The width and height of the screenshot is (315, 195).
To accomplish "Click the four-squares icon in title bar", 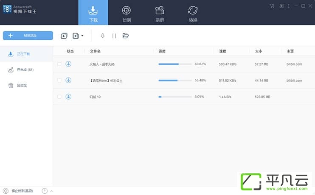I will coord(281,6).
